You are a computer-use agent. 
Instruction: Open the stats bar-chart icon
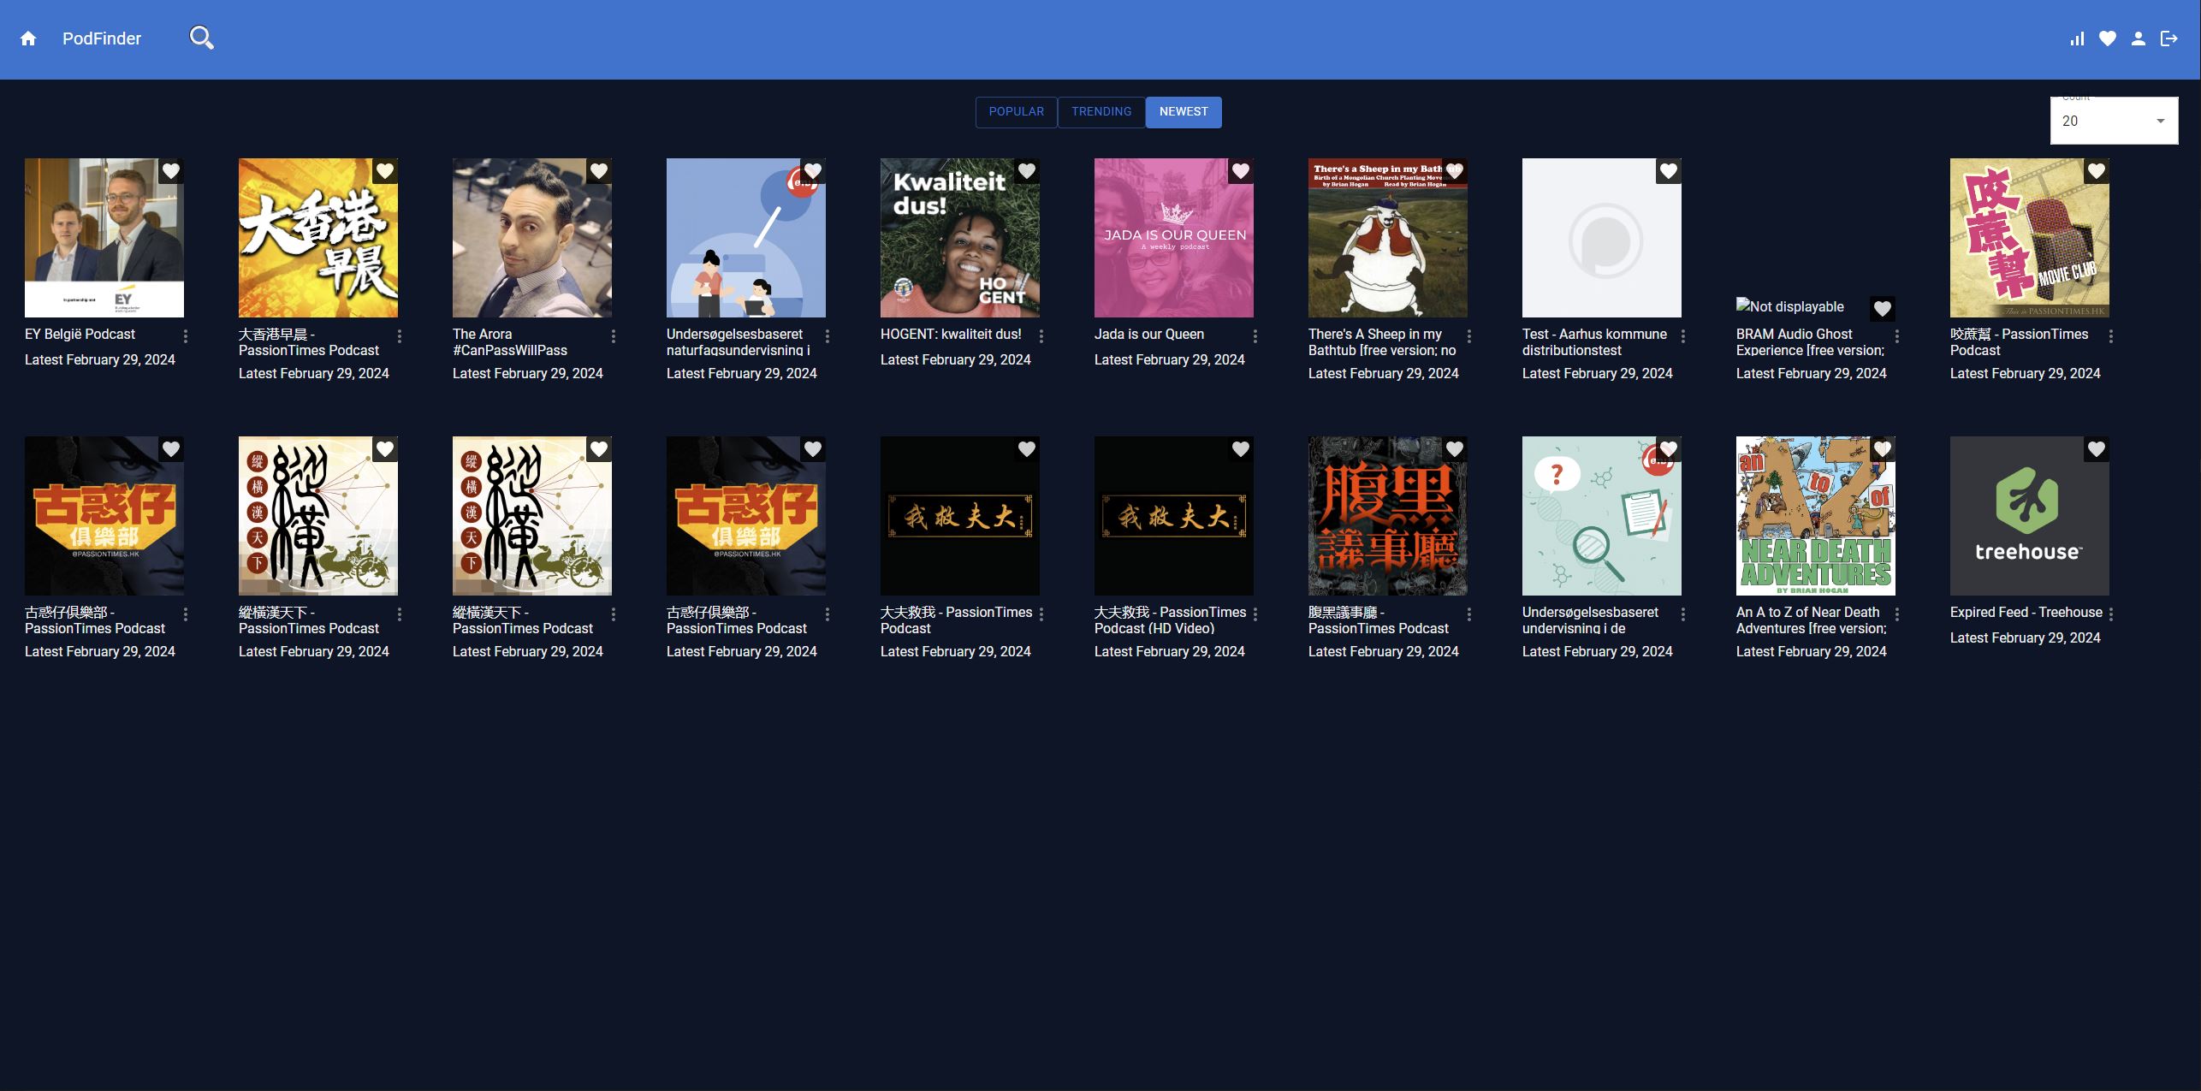tap(2077, 39)
